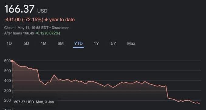
Task: Switch chart to 1Y view
Action: pos(96,44)
